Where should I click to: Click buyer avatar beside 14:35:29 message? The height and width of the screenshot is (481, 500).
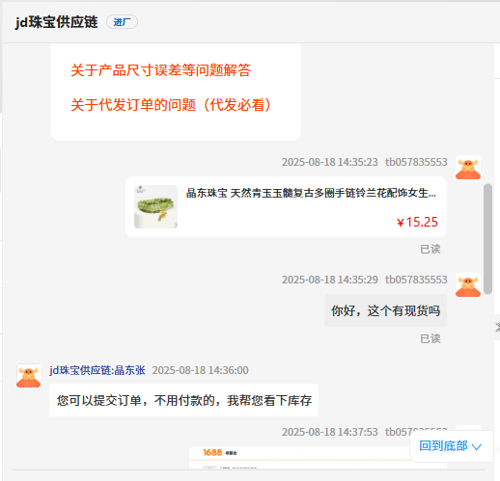468,285
